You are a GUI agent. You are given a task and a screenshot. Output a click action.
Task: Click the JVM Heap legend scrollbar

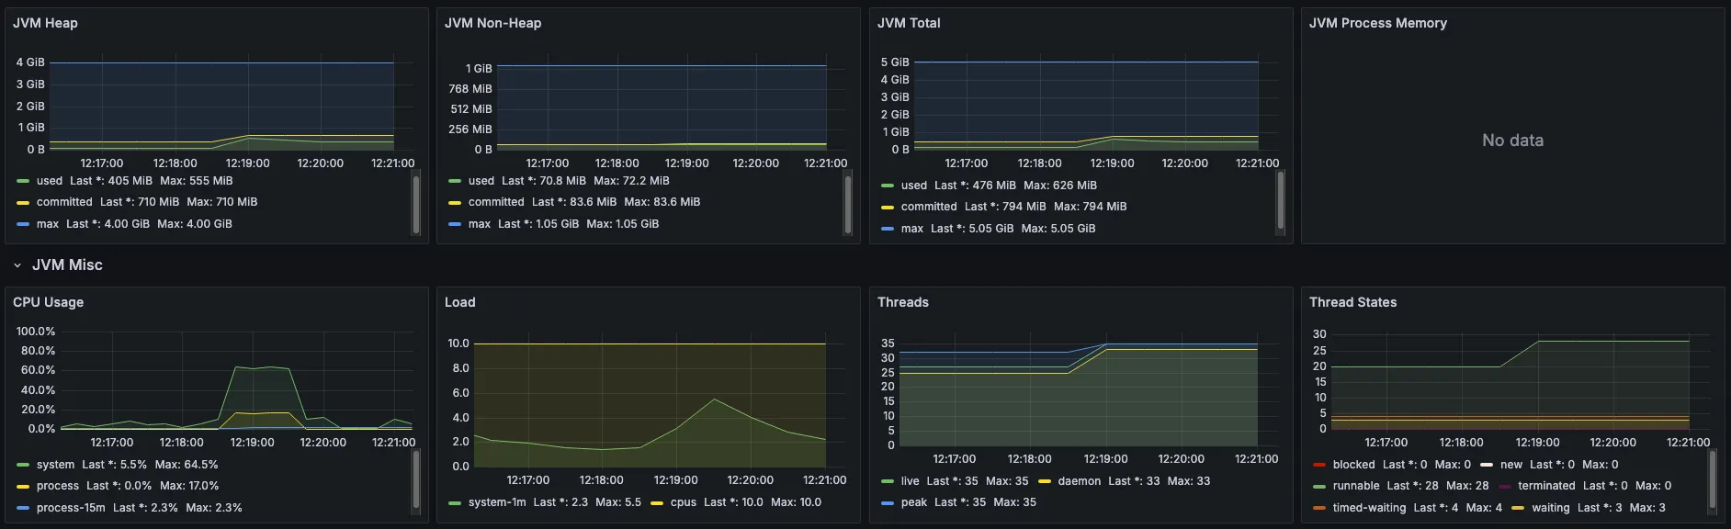(x=416, y=204)
